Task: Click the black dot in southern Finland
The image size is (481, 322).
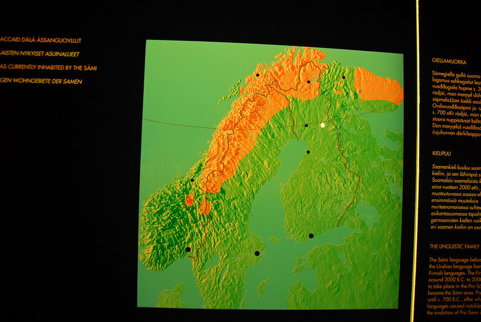Action: point(311,235)
